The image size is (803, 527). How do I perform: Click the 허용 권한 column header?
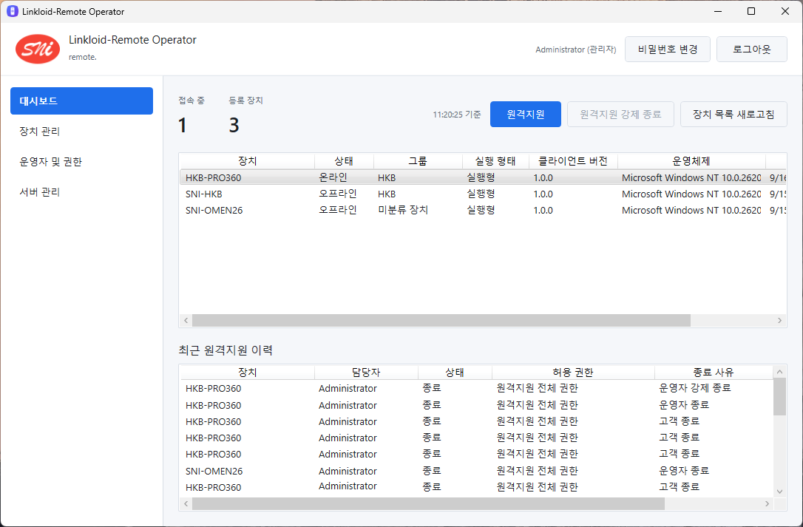pos(573,373)
